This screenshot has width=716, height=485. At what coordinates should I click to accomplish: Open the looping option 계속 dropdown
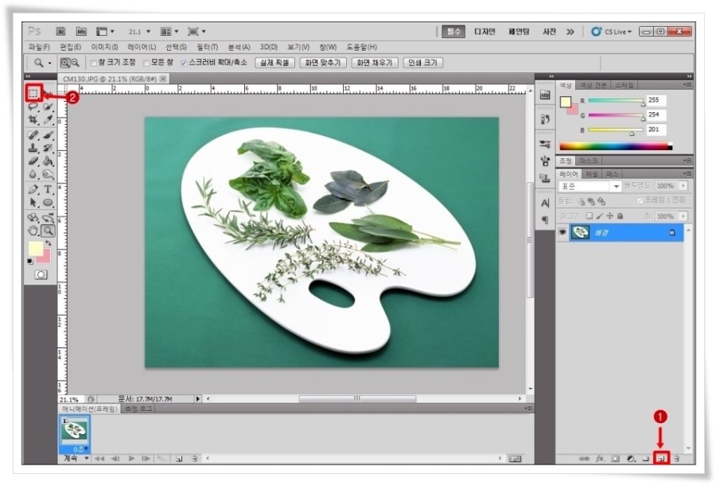pyautogui.click(x=76, y=458)
